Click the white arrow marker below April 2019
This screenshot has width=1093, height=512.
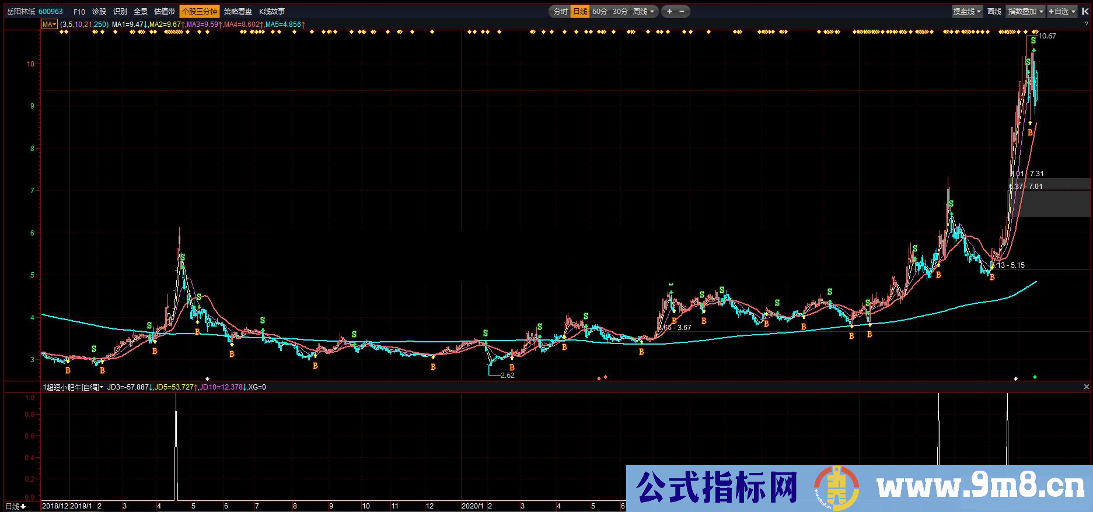(x=207, y=378)
